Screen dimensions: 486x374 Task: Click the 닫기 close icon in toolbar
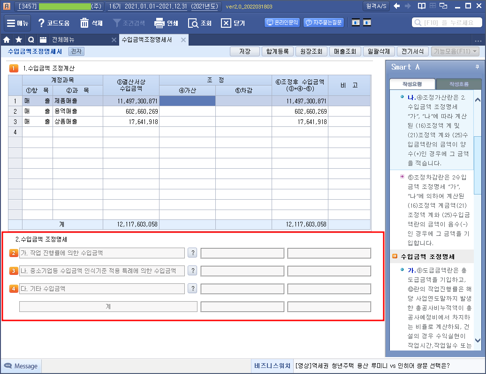click(233, 23)
